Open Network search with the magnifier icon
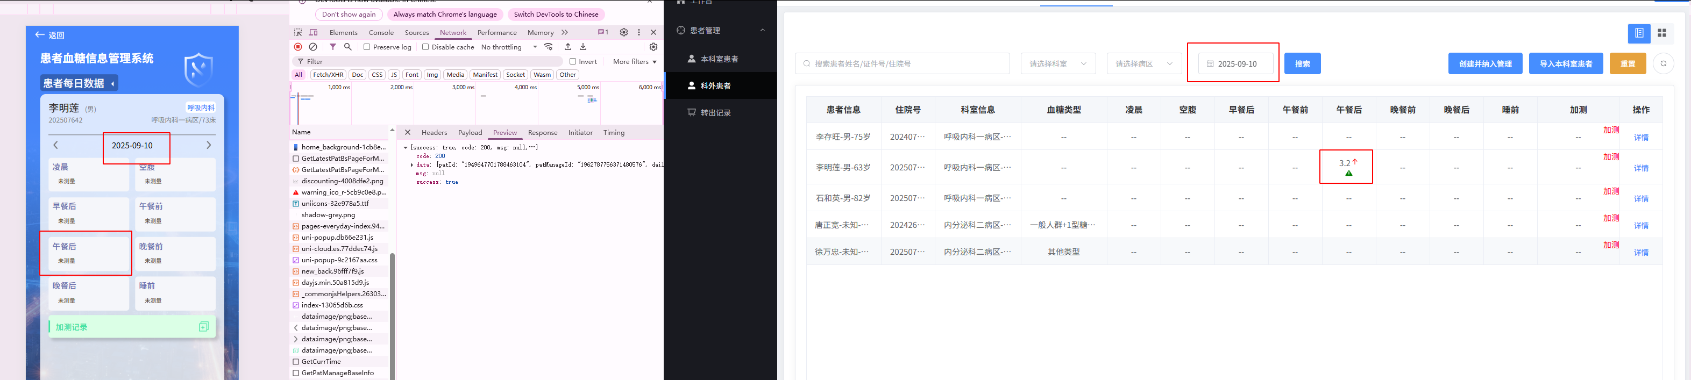The width and height of the screenshot is (1691, 380). click(348, 47)
